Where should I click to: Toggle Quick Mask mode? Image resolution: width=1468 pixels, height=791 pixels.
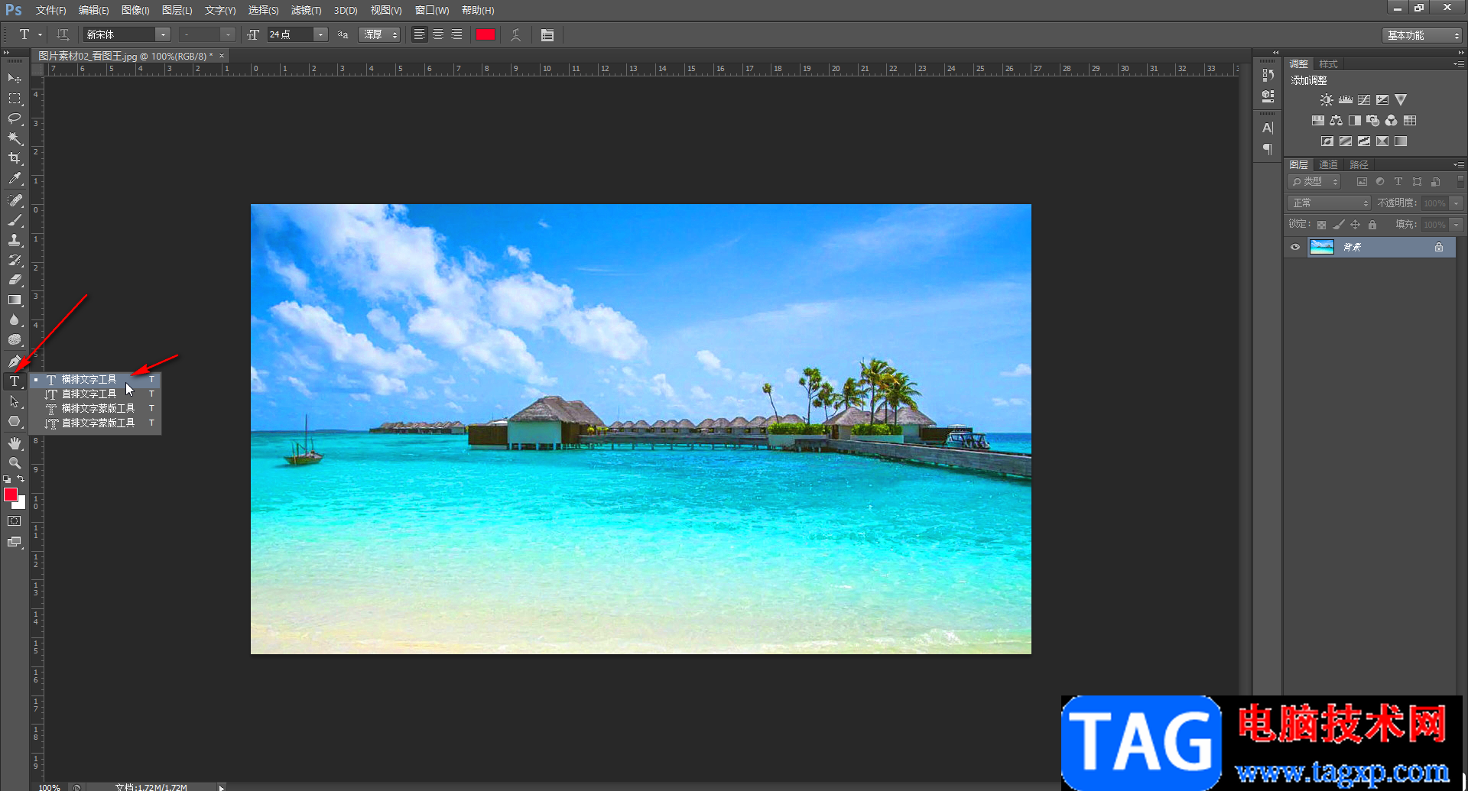[x=15, y=521]
